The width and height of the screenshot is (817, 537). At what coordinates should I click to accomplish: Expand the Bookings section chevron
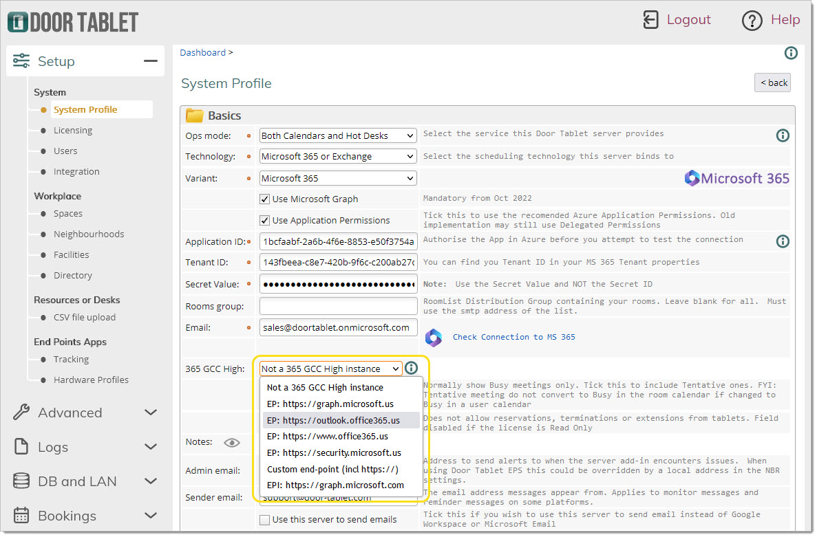151,515
